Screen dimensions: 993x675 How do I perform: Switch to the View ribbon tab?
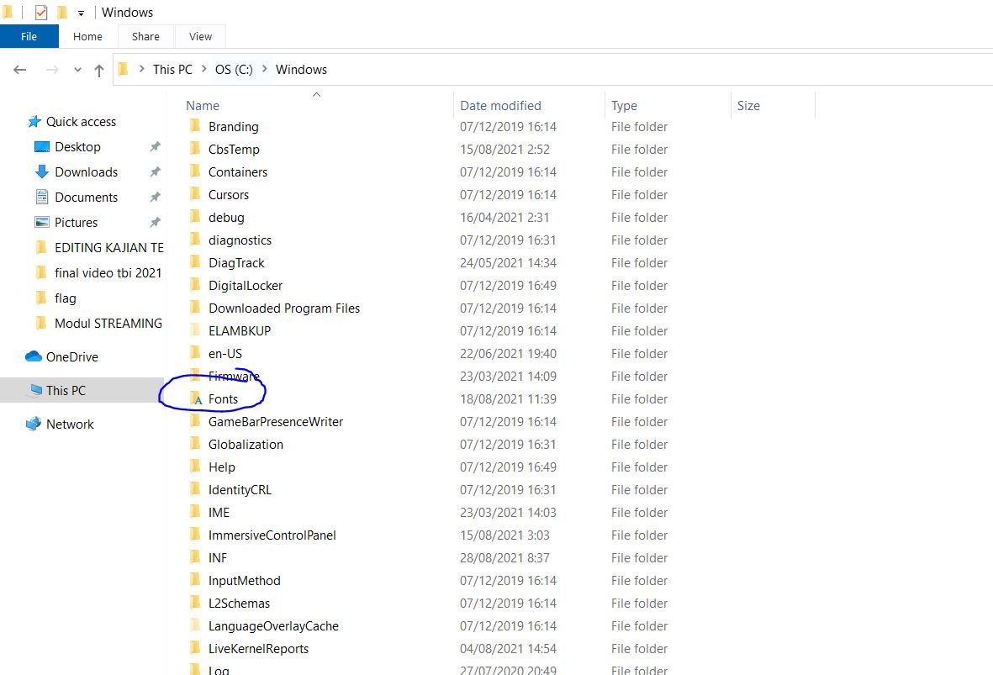pos(199,36)
